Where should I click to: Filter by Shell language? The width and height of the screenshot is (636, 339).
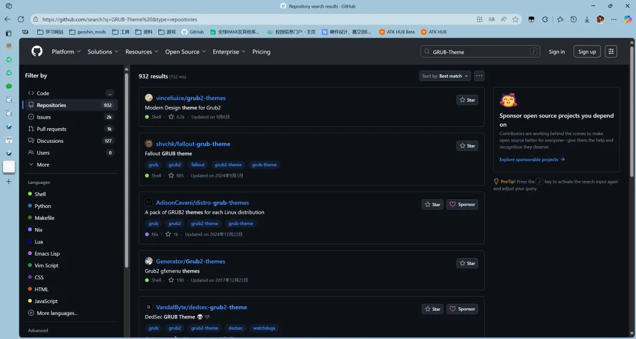coord(40,194)
